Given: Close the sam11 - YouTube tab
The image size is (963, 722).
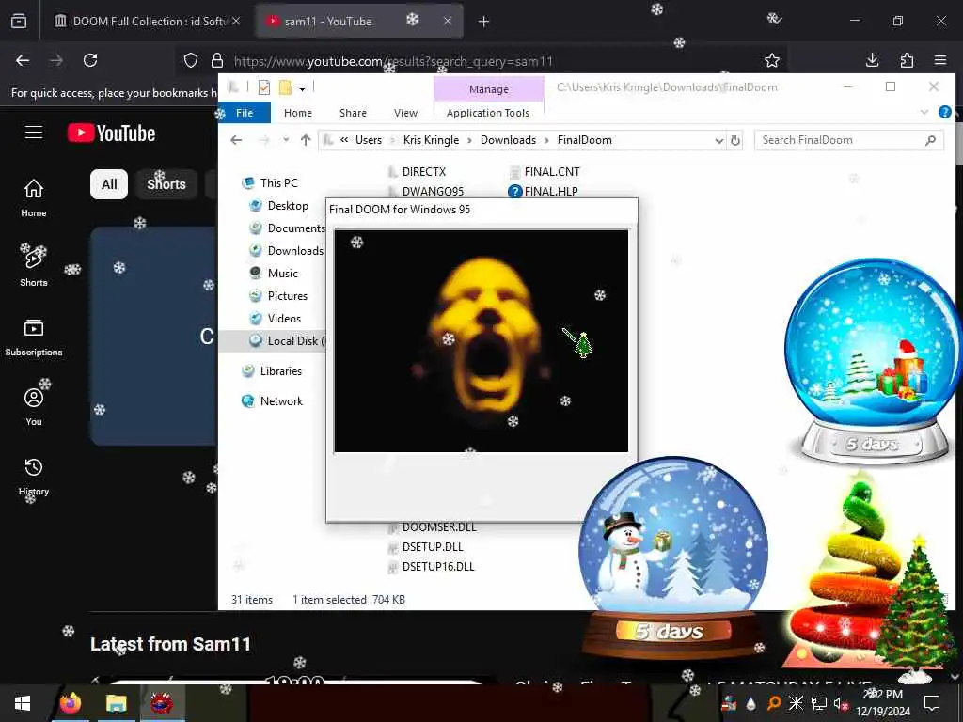Looking at the screenshot, I should (x=448, y=21).
